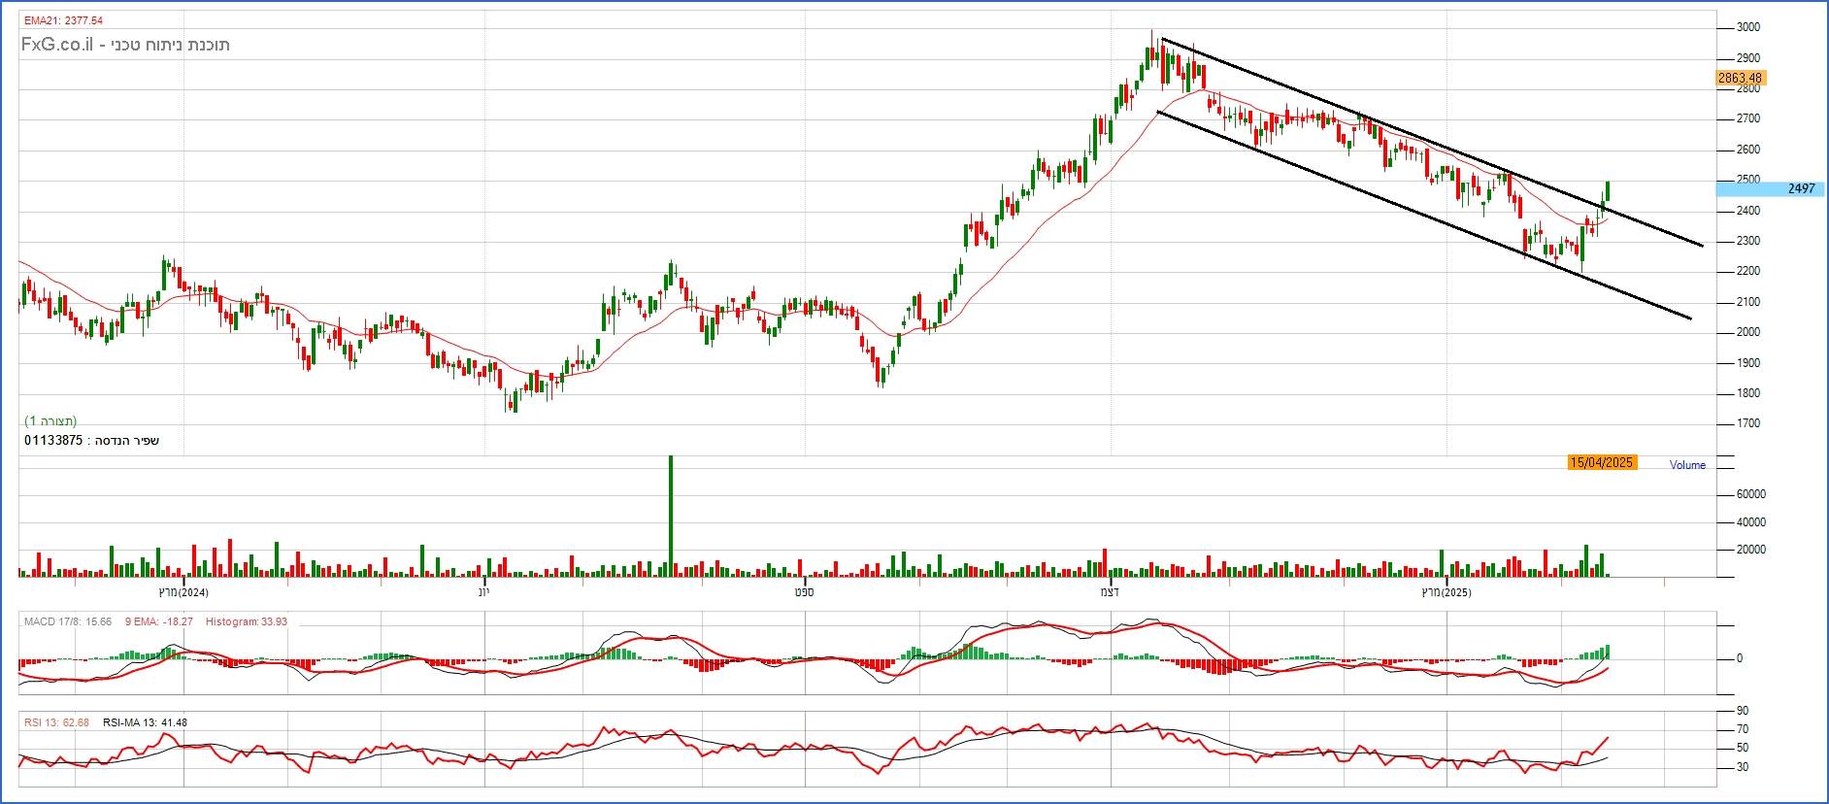
Task: Click the 2700 price axis label
Action: (1747, 119)
